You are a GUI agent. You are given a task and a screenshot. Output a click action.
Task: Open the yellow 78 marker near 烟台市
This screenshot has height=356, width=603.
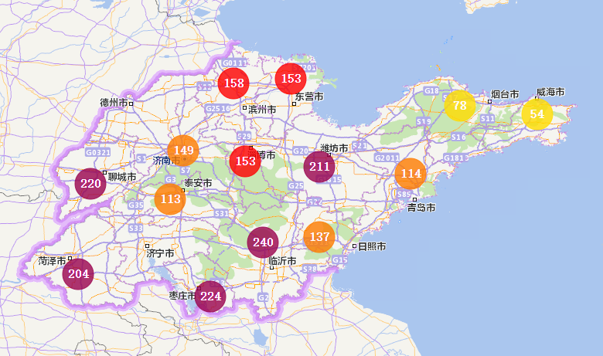[x=459, y=106]
